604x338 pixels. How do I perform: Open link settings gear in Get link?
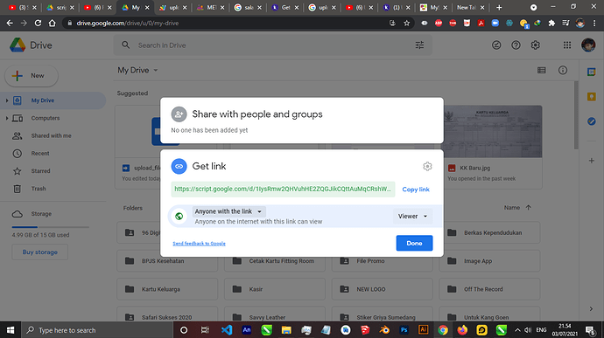click(x=427, y=166)
